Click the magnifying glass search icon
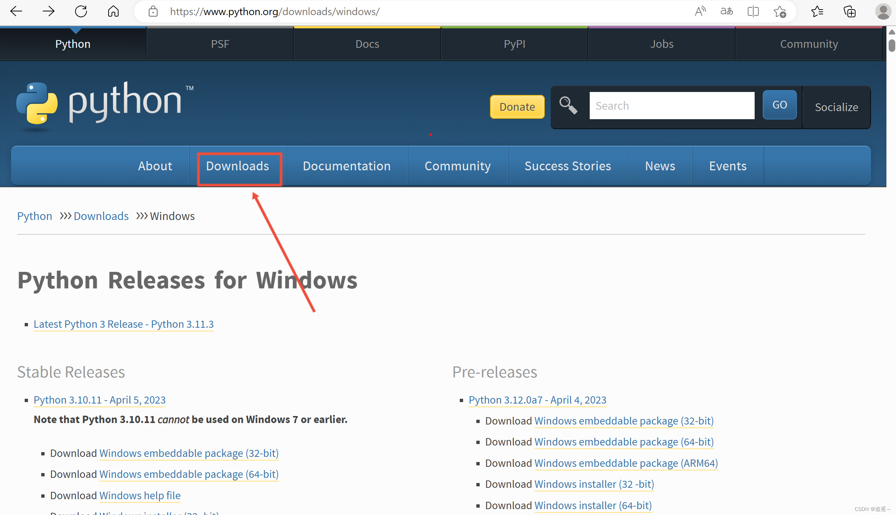Screen dimensions: 896x515 tap(568, 106)
